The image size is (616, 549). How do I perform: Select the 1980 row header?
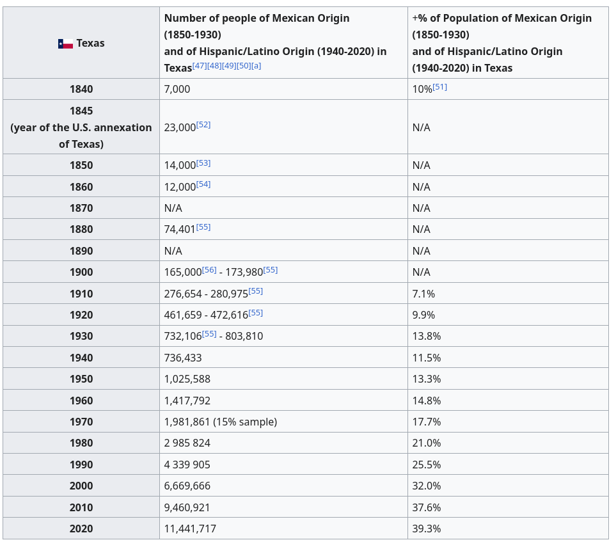click(81, 443)
